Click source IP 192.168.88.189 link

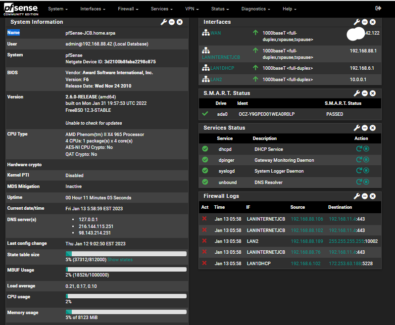(307, 241)
